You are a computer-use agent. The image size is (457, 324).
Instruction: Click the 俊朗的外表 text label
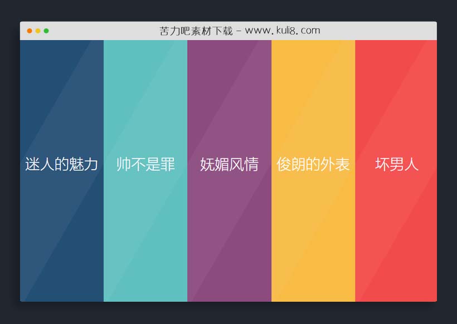click(x=313, y=164)
